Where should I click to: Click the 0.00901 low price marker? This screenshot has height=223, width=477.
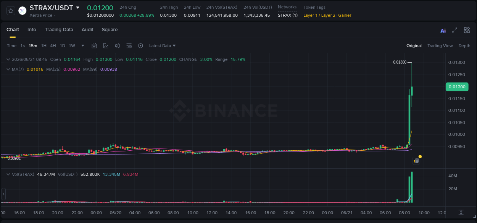tap(14, 158)
